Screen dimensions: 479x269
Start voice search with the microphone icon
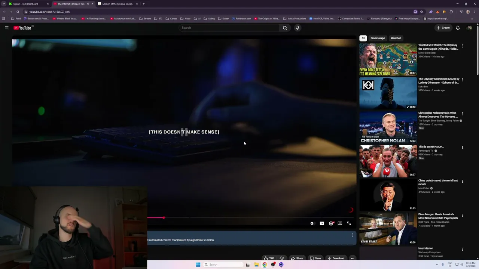click(x=298, y=28)
